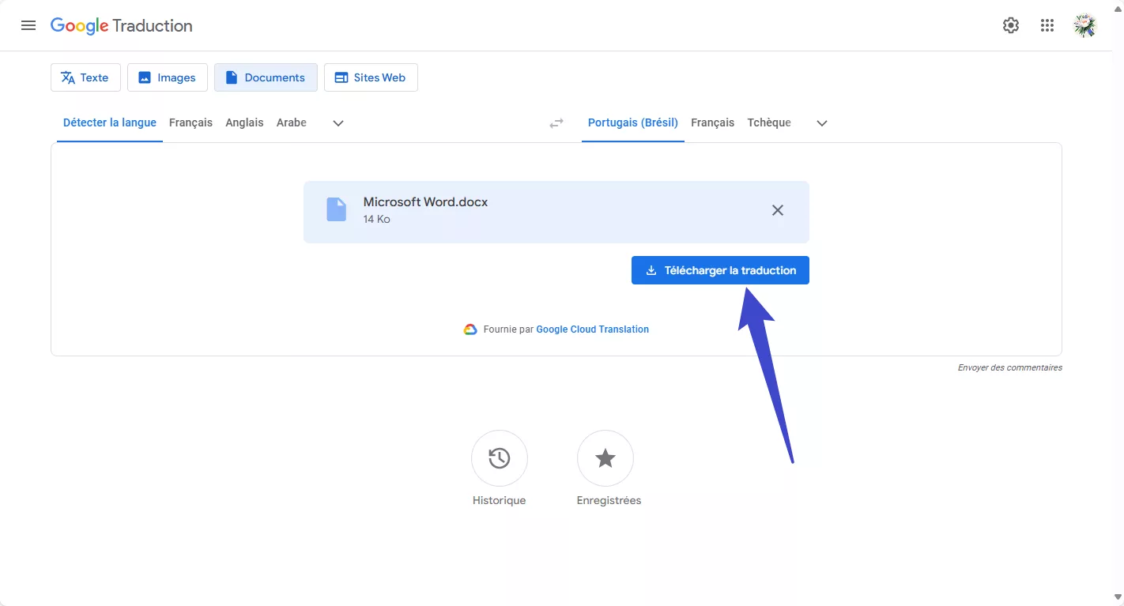The image size is (1124, 606).
Task: Open saved translations via Enregistrées star
Action: [x=605, y=458]
